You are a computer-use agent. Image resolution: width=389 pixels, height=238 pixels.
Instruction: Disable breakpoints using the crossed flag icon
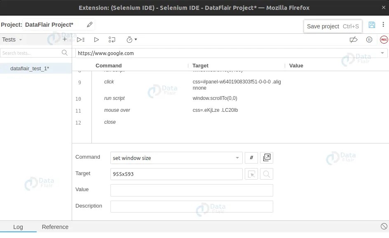click(354, 39)
